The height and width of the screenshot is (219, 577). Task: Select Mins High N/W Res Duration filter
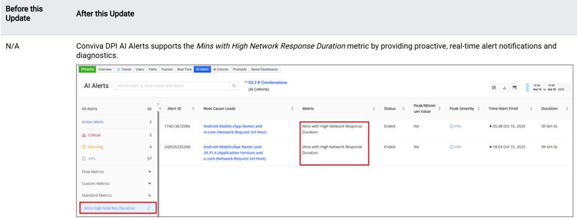109,208
